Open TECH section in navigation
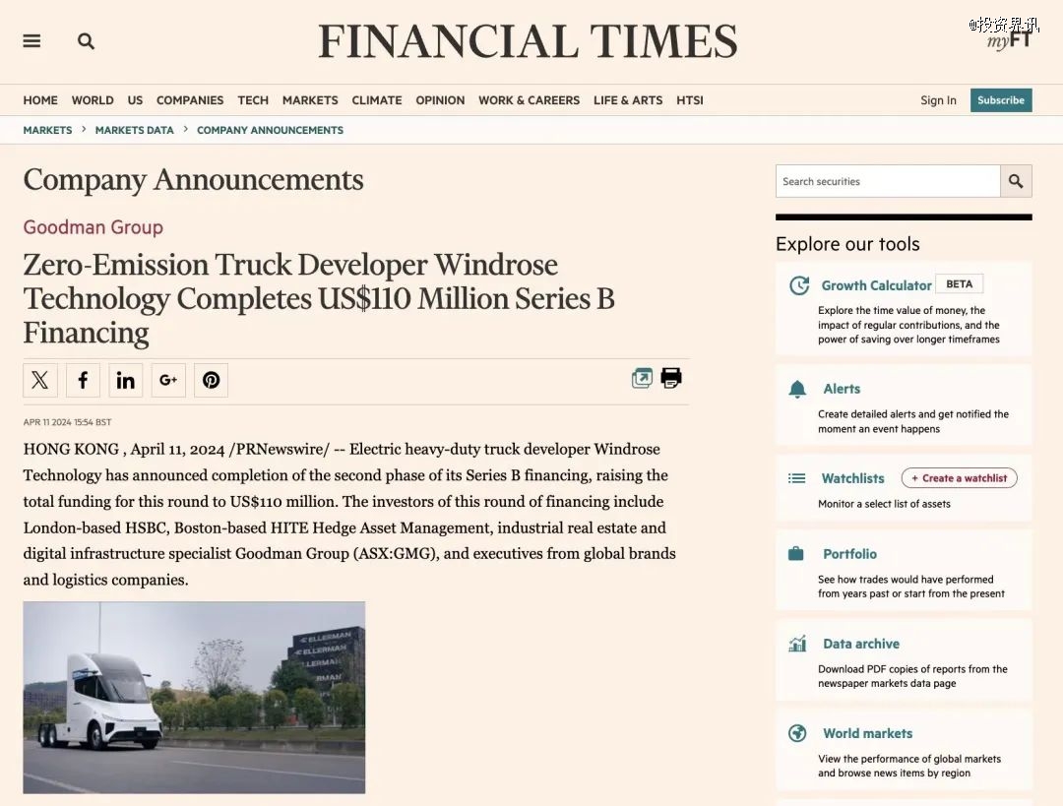This screenshot has height=806, width=1063. (x=253, y=100)
